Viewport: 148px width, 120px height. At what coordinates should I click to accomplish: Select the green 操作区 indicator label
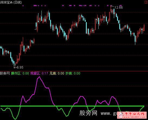click(16, 73)
